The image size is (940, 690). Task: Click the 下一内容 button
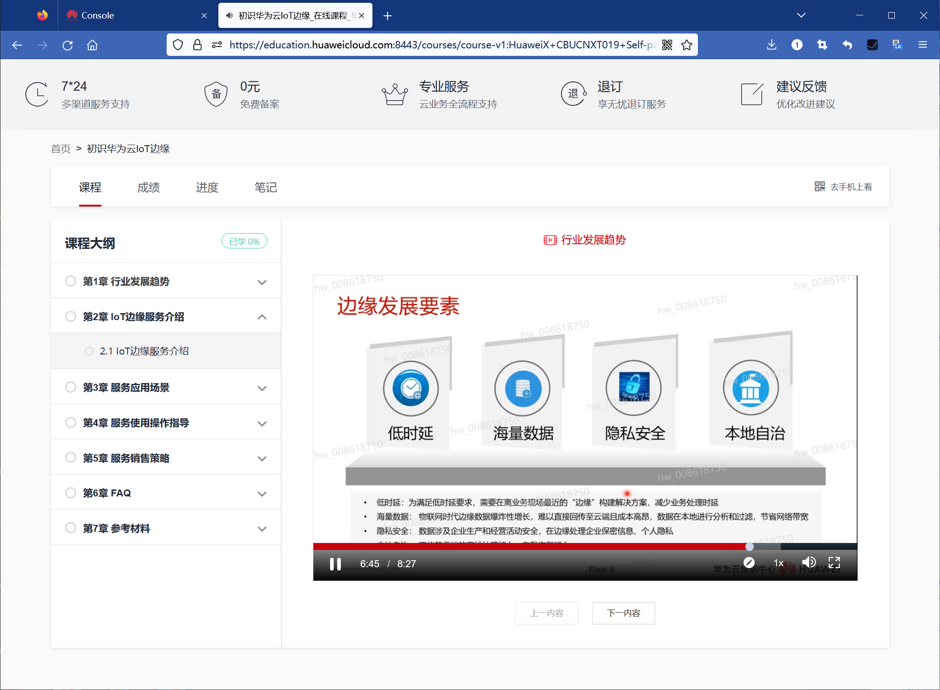pos(623,613)
